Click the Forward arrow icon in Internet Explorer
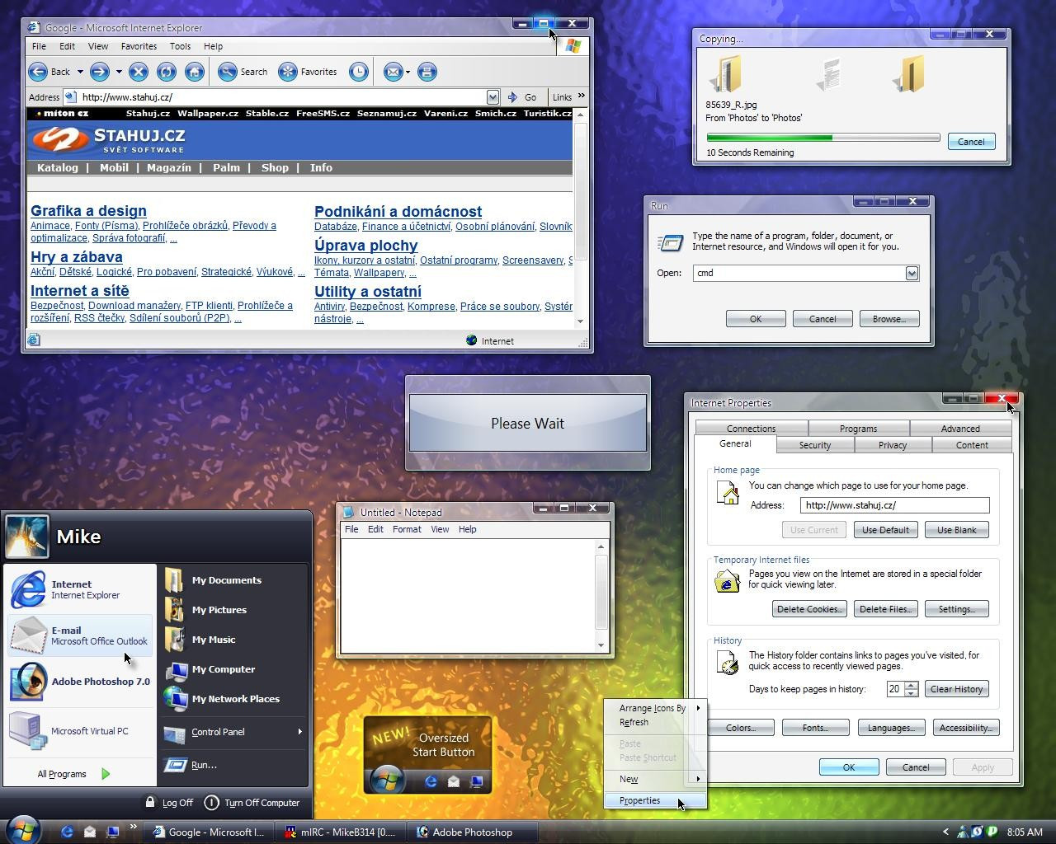 99,72
